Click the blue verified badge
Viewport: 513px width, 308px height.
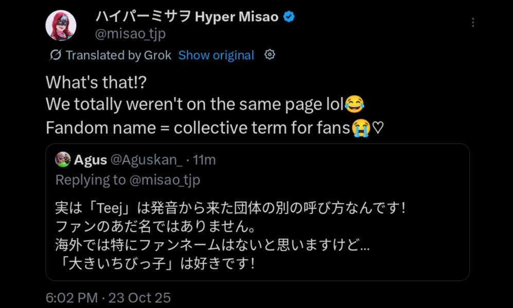(289, 16)
